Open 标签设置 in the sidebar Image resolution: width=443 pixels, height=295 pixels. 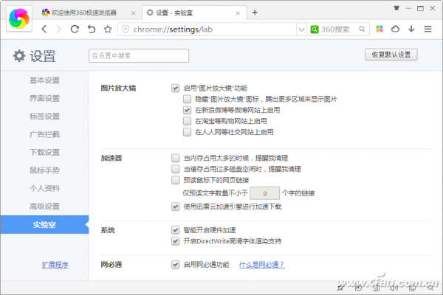(x=44, y=117)
